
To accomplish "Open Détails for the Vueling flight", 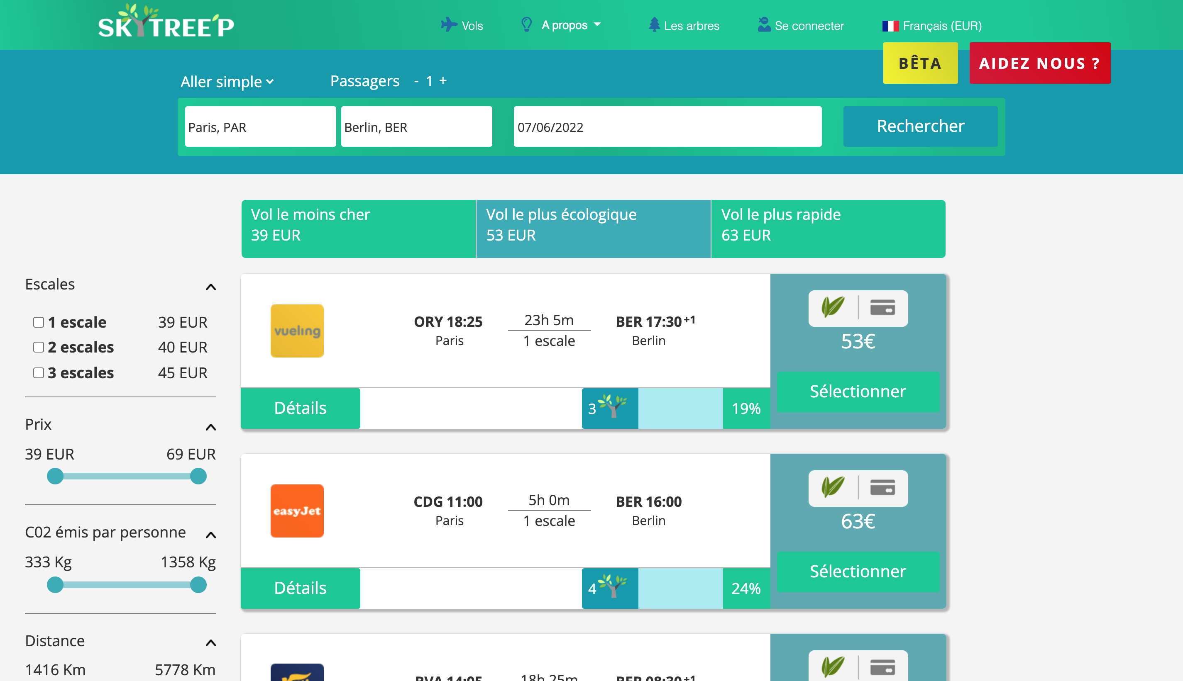I will coord(300,409).
